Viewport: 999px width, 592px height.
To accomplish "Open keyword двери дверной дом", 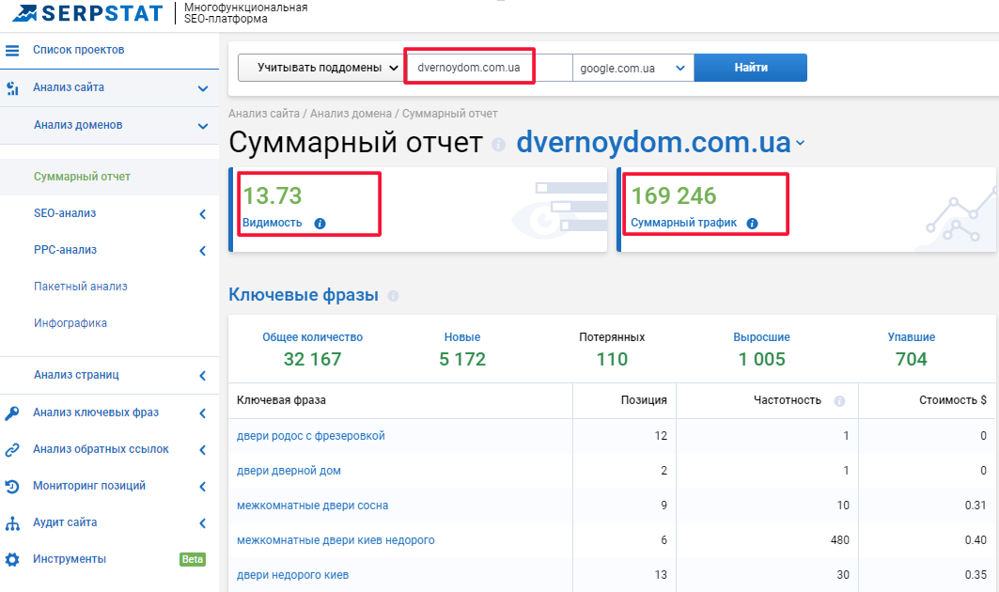I will click(x=289, y=471).
